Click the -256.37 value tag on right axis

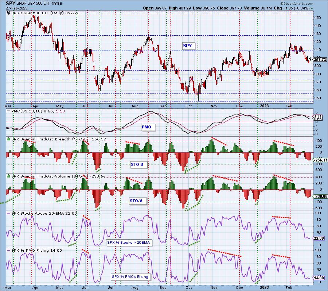coord(320,160)
